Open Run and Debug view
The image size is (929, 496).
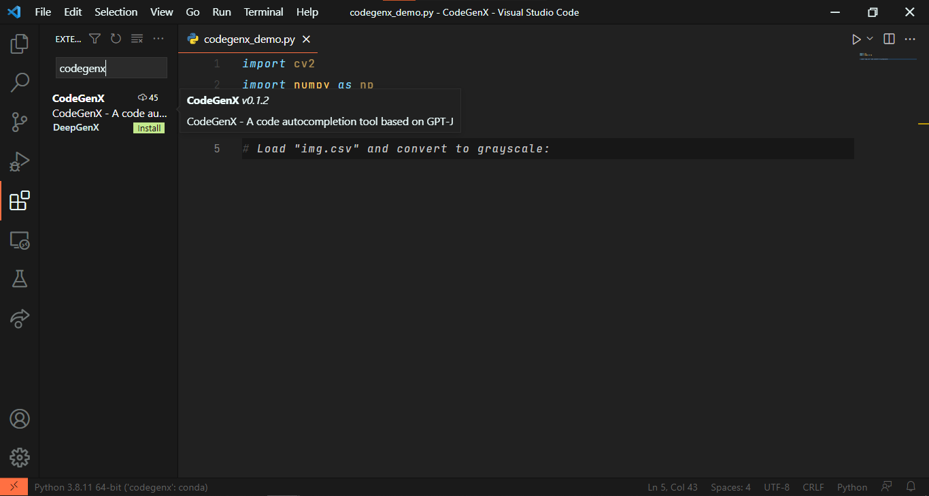pyautogui.click(x=20, y=162)
